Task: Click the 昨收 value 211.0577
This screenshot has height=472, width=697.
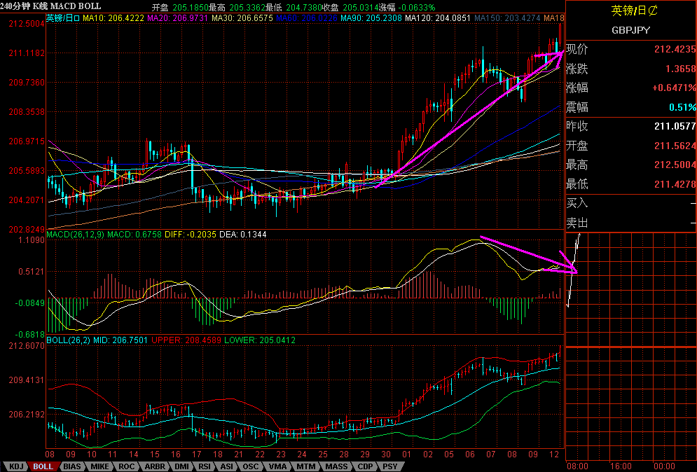Action: pos(675,126)
